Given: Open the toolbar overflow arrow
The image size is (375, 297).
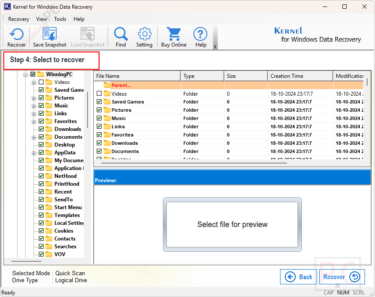Looking at the screenshot, I should click(215, 47).
